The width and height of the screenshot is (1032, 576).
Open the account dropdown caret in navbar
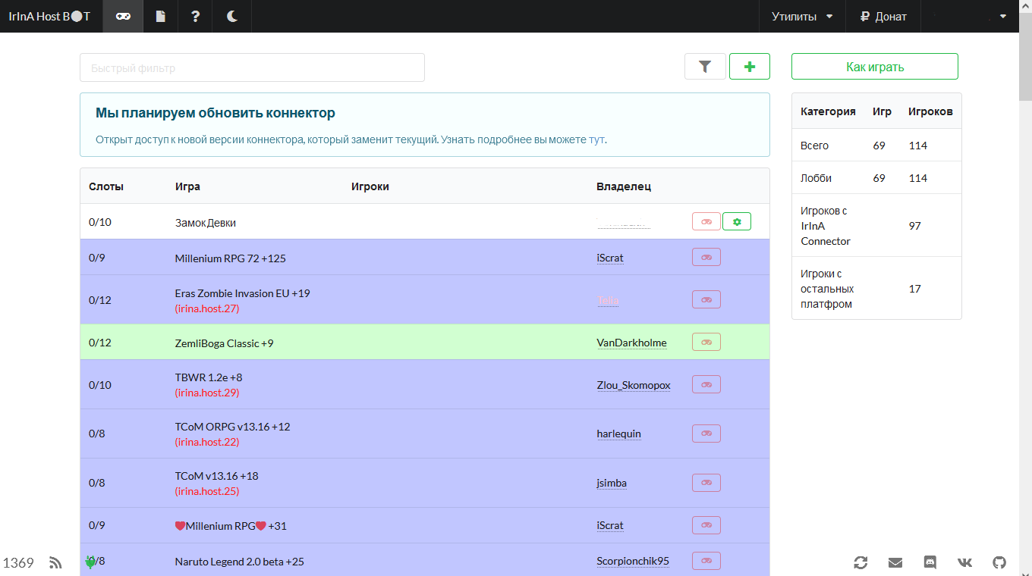coord(1003,16)
